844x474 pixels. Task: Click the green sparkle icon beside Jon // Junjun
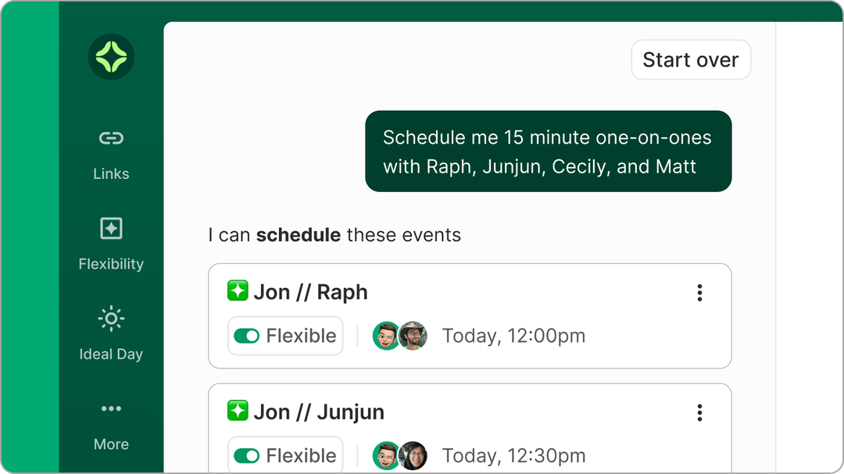(x=238, y=411)
